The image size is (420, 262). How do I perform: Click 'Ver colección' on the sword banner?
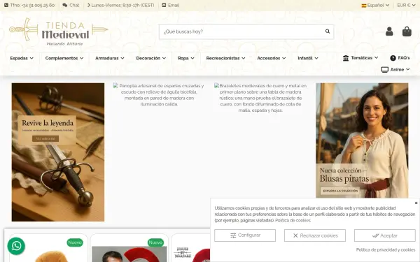click(45, 138)
